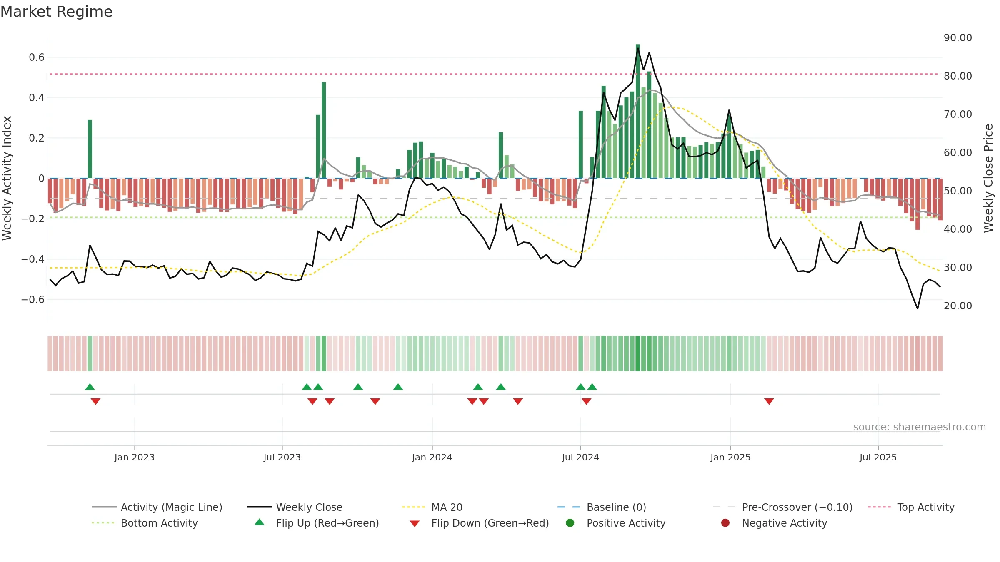Screen dimensions: 1000x562
Task: Click the Positive Activity green circle icon
Action: (570, 523)
